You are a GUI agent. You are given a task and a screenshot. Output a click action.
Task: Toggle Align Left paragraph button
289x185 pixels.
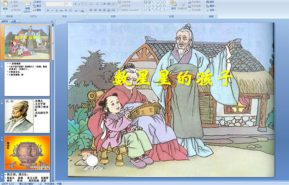point(91,10)
